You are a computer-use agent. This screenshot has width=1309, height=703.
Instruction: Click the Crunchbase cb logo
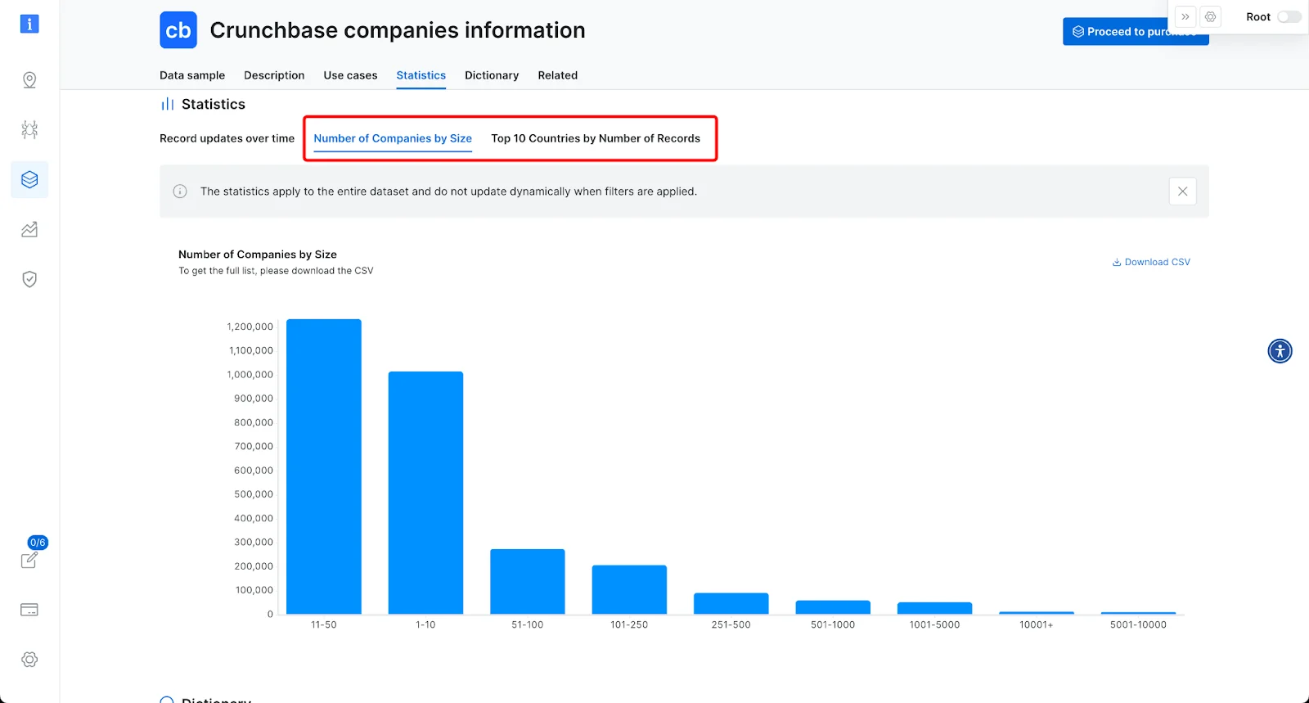[x=178, y=30]
